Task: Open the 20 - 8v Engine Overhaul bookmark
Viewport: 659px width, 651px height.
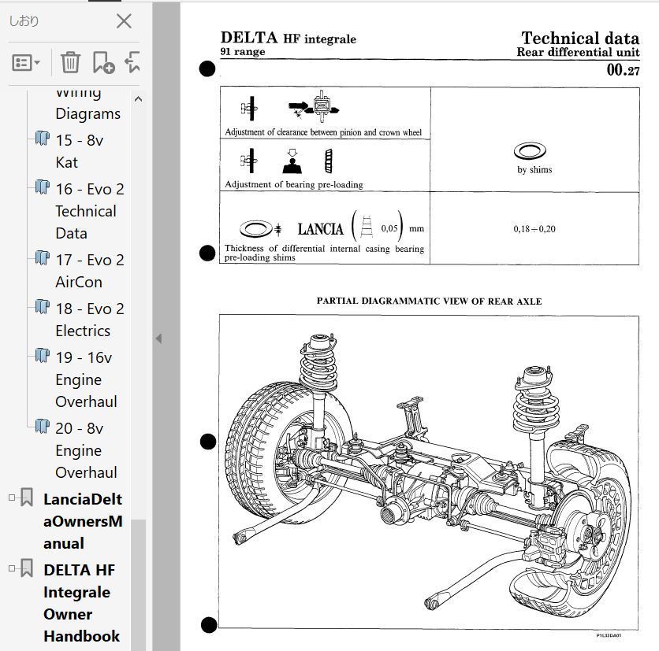Action: coord(86,450)
